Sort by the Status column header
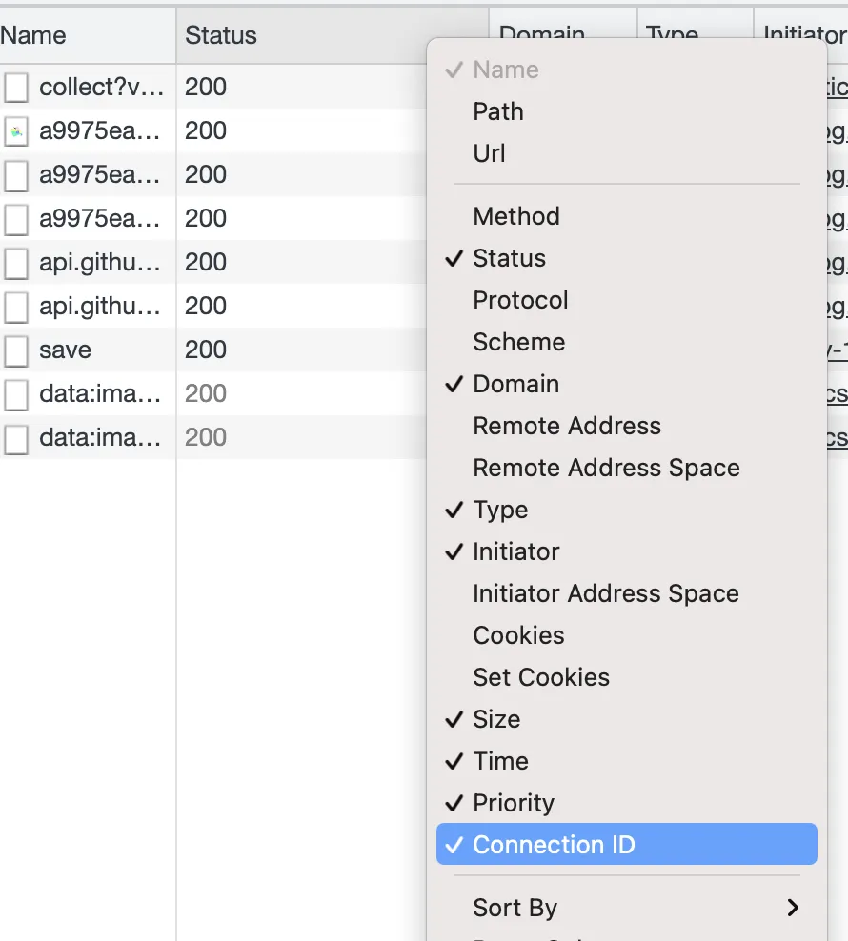The width and height of the screenshot is (848, 941). click(221, 36)
